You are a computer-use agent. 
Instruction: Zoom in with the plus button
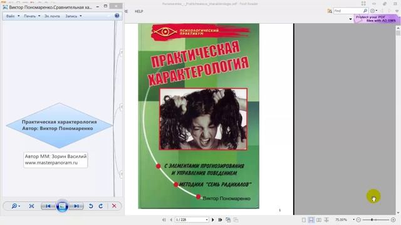tap(393, 219)
